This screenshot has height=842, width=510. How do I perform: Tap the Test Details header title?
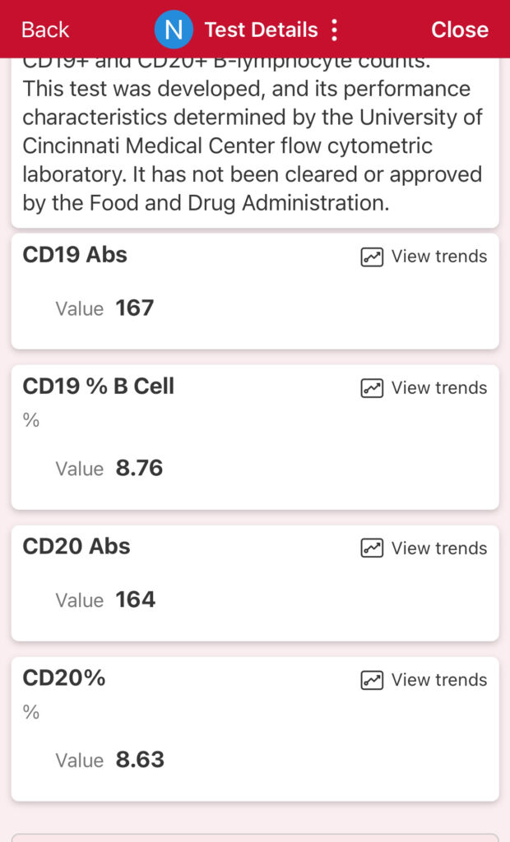[x=261, y=30]
